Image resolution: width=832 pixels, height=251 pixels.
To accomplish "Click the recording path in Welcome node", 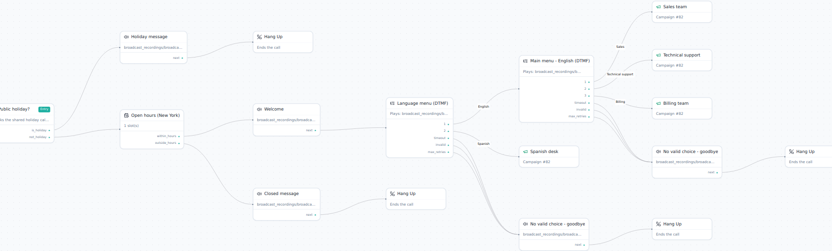I will coord(286,120).
